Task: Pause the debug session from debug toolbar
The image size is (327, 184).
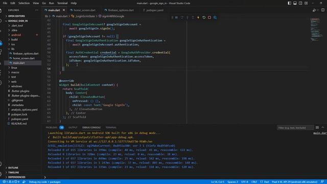Action: click(176, 17)
